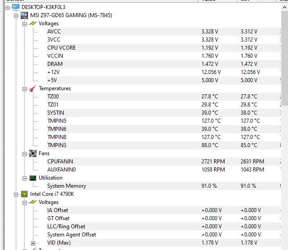Image resolution: width=288 pixels, height=250 pixels.
Task: Select the LLC/Ring Offset row
Action: (164, 227)
